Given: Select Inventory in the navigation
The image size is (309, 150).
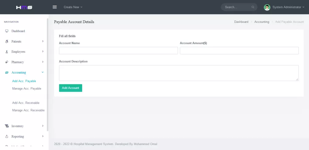Looking at the screenshot, I should click(x=17, y=126).
